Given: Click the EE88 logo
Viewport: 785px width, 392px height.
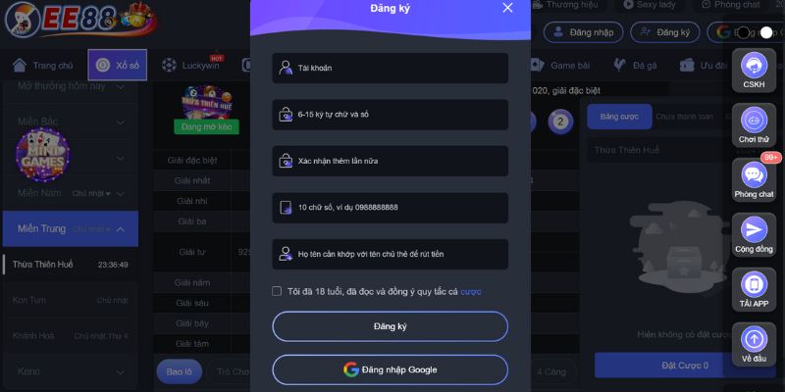Looking at the screenshot, I should [81, 20].
